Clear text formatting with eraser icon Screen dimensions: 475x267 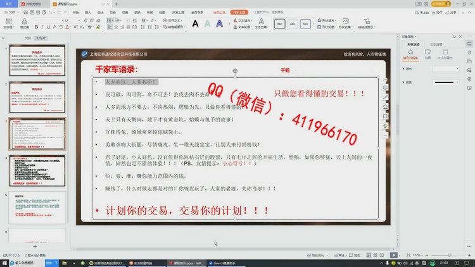point(98,20)
